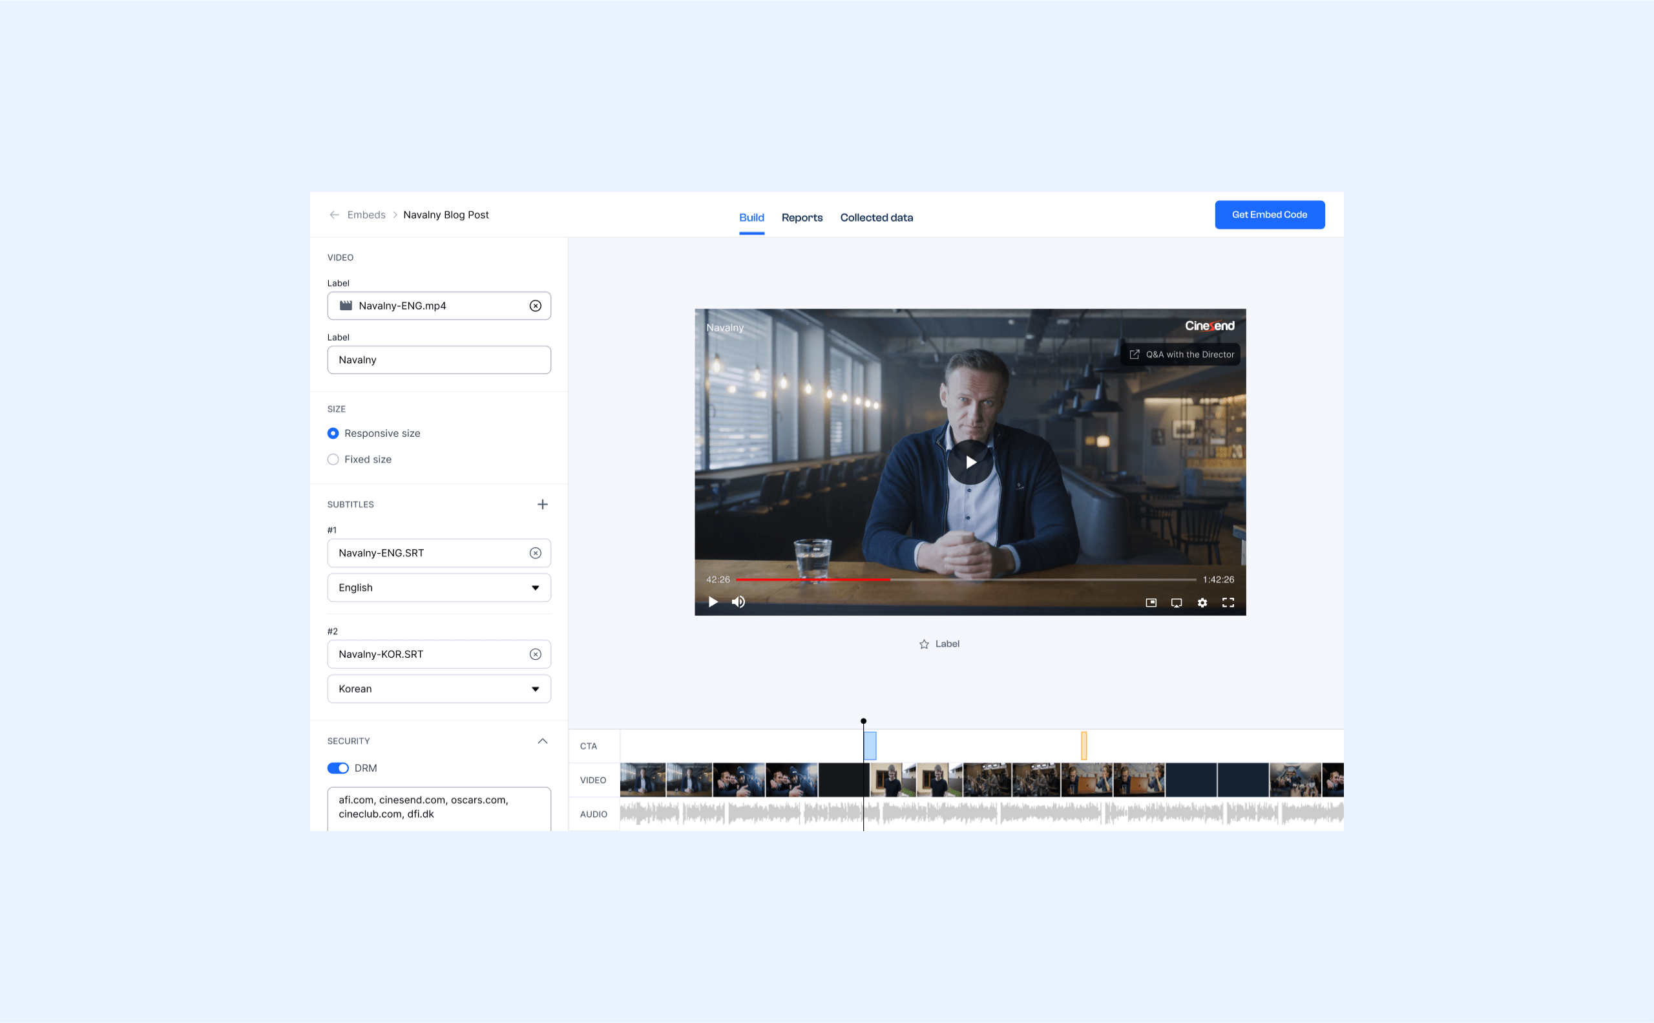Image resolution: width=1654 pixels, height=1023 pixels.
Task: Select the blue CTA marker on timeline
Action: (x=870, y=746)
